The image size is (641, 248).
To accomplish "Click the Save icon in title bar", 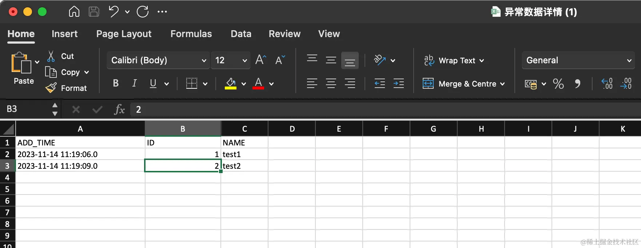I will (x=94, y=12).
